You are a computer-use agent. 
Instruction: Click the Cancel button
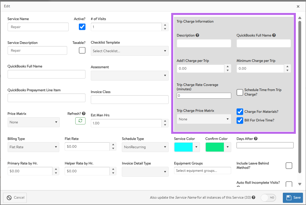15,198
